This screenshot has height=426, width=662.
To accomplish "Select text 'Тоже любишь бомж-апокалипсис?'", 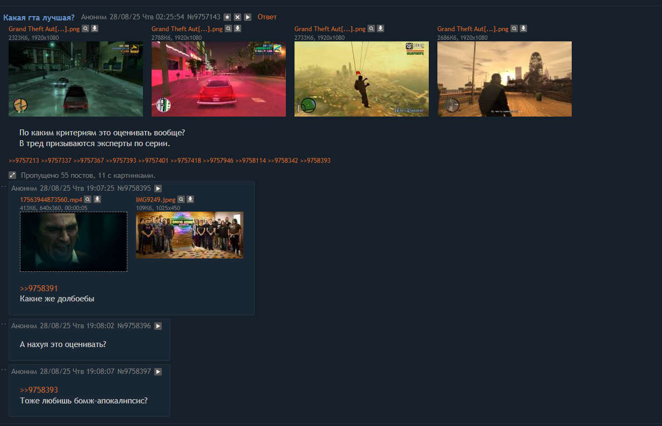I will [84, 401].
